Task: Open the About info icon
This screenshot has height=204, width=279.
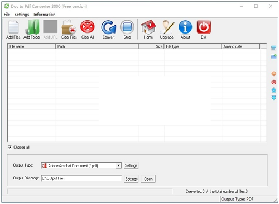Action: (185, 30)
